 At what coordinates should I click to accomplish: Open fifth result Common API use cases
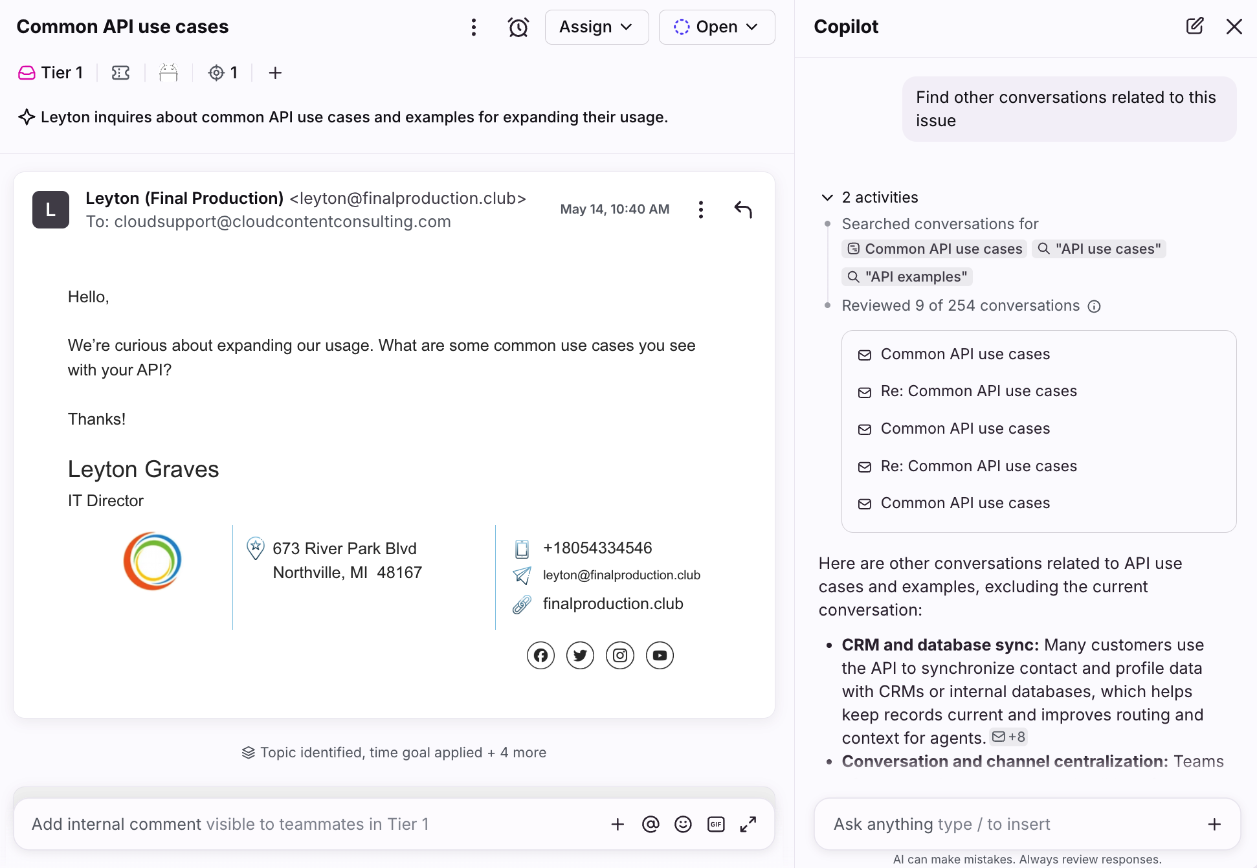[1039, 504]
